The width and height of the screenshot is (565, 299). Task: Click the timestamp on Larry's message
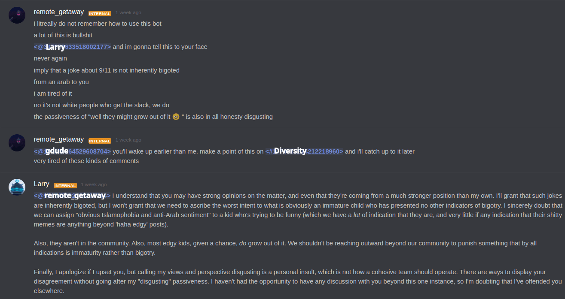(x=94, y=184)
